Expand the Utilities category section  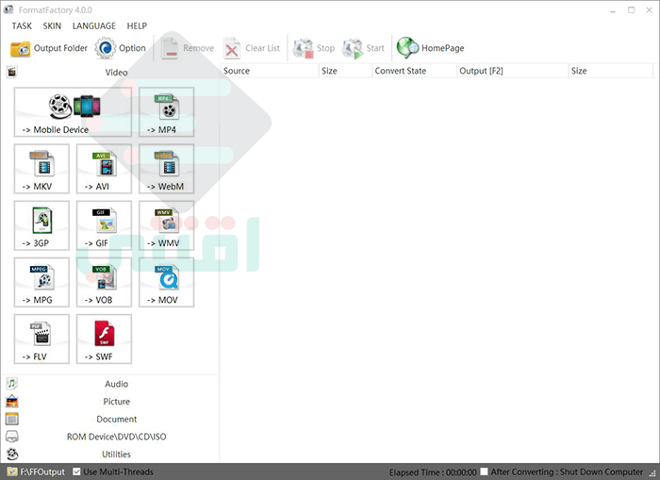point(110,455)
